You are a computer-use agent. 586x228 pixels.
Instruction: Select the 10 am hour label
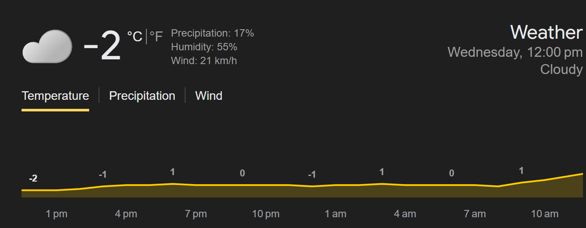click(x=545, y=214)
